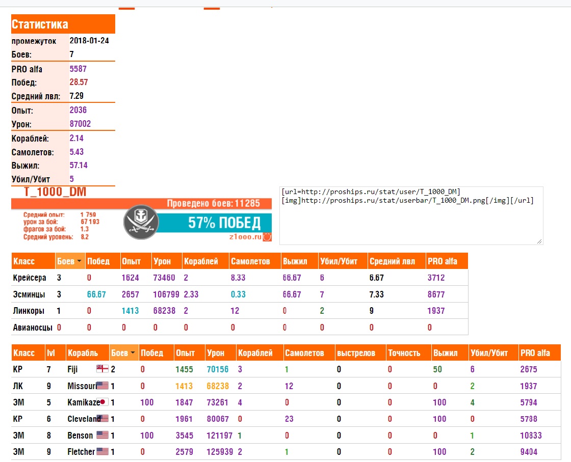571x462 pixels.
Task: Click Benson's PRO alfa value 10833
Action: pyautogui.click(x=531, y=436)
